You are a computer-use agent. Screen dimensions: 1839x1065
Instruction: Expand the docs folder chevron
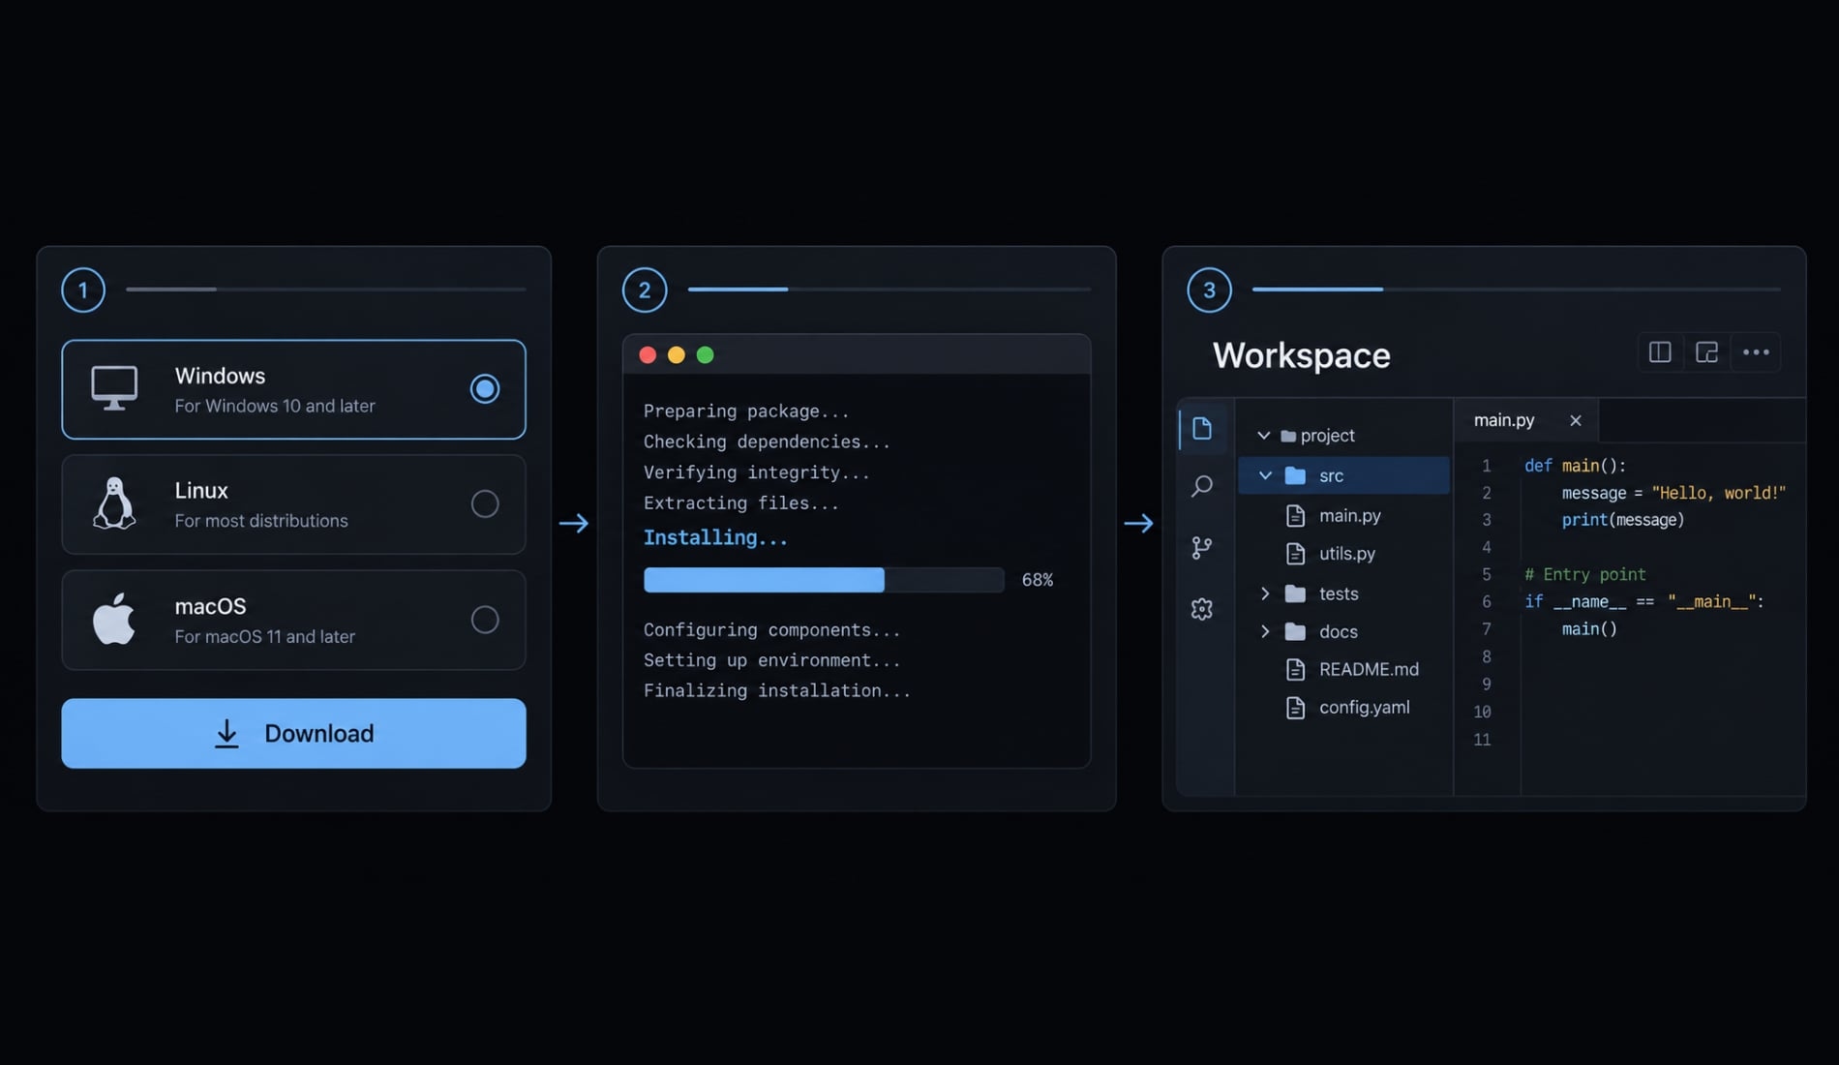[x=1265, y=631]
